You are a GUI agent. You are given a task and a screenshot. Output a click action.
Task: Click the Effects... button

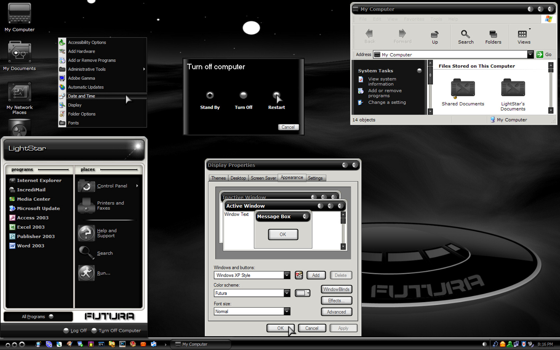[x=336, y=301]
